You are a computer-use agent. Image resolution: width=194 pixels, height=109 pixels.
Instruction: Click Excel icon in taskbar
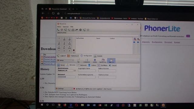(x=106, y=105)
